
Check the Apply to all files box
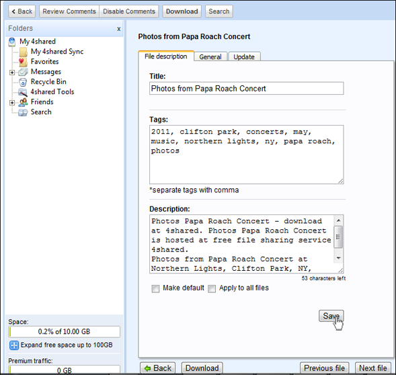(212, 288)
